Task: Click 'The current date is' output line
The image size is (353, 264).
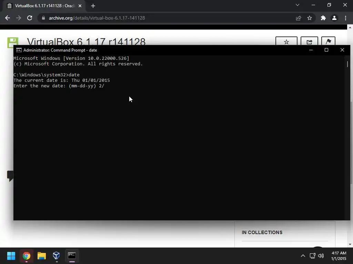Action: tap(62, 80)
